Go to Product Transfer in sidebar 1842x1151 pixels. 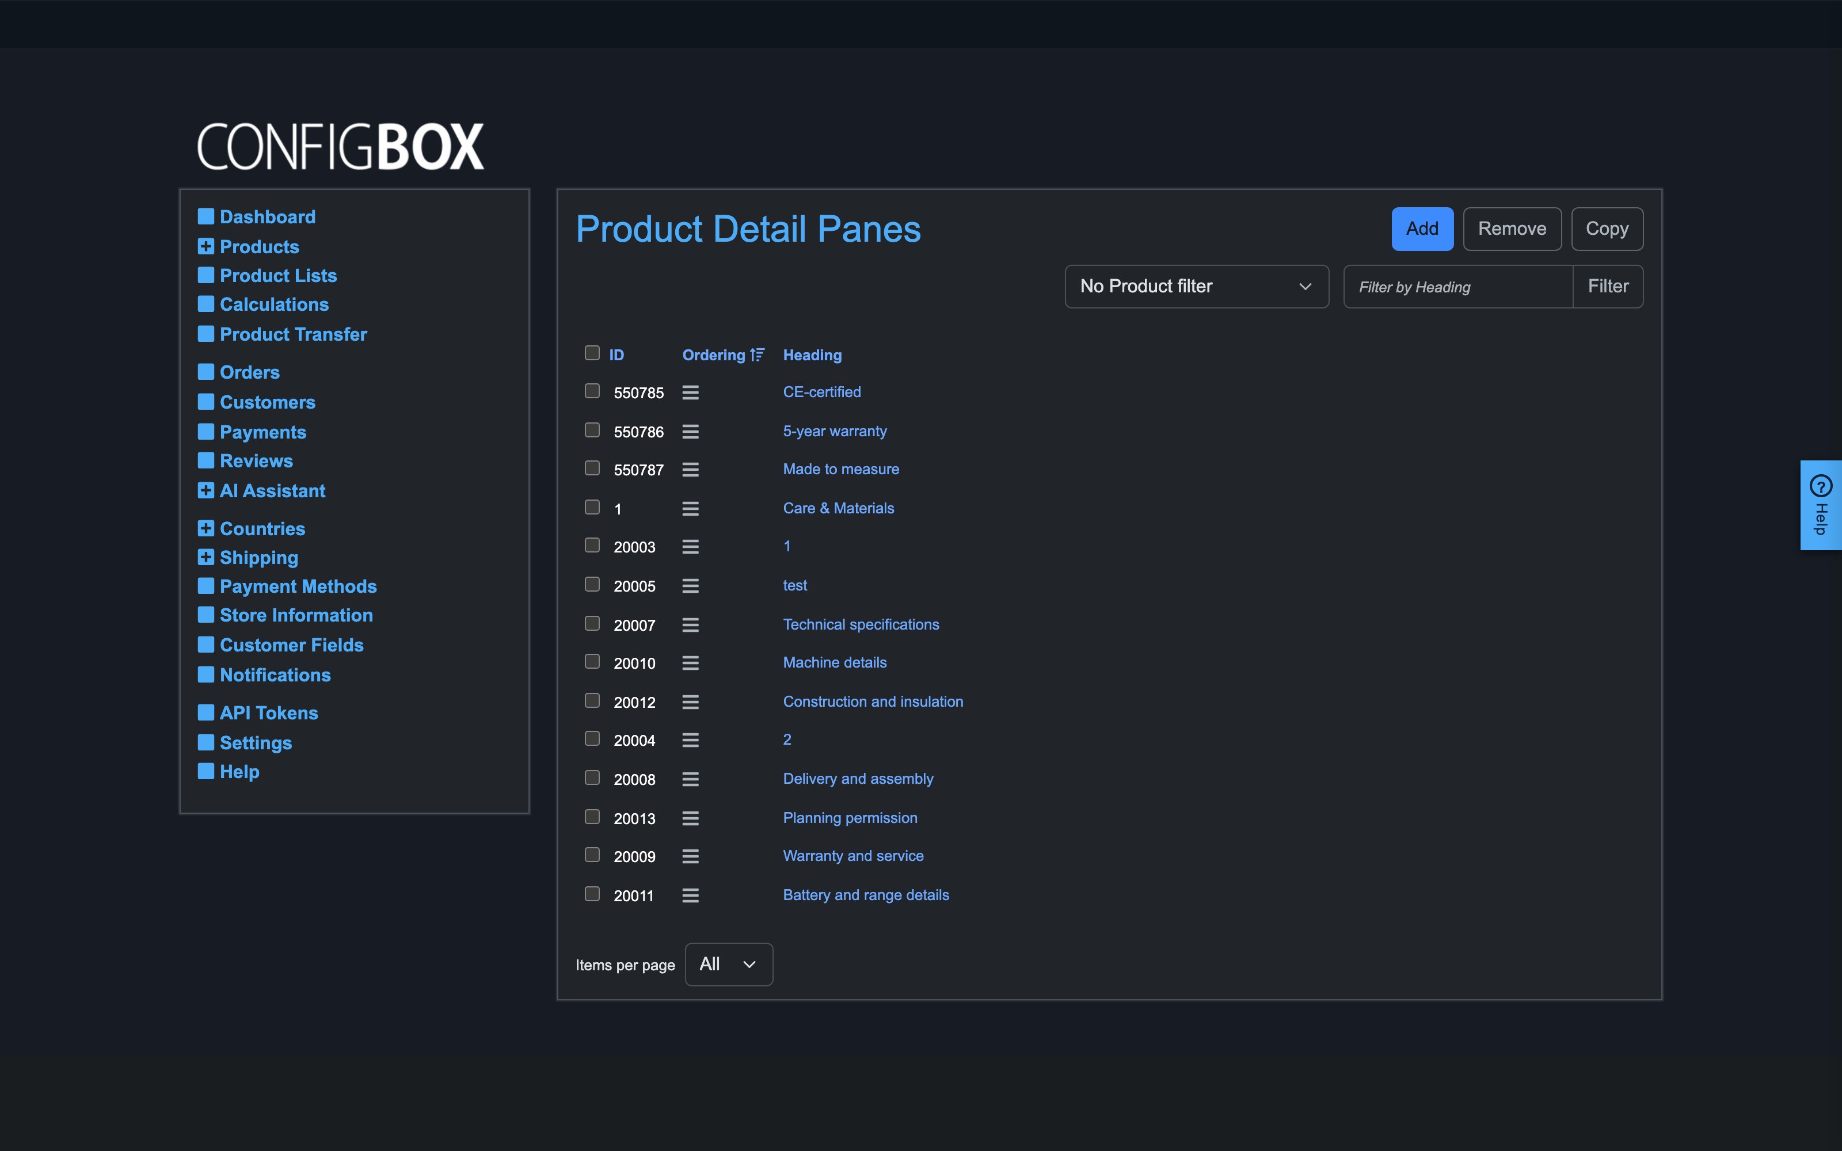[293, 334]
